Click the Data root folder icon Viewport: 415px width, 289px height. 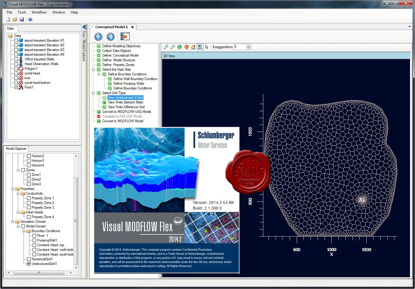pos(11,36)
